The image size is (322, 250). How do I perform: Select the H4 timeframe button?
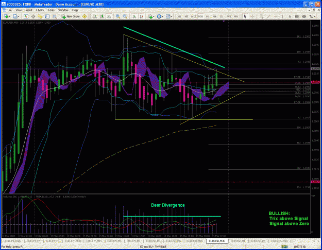click(215, 16)
